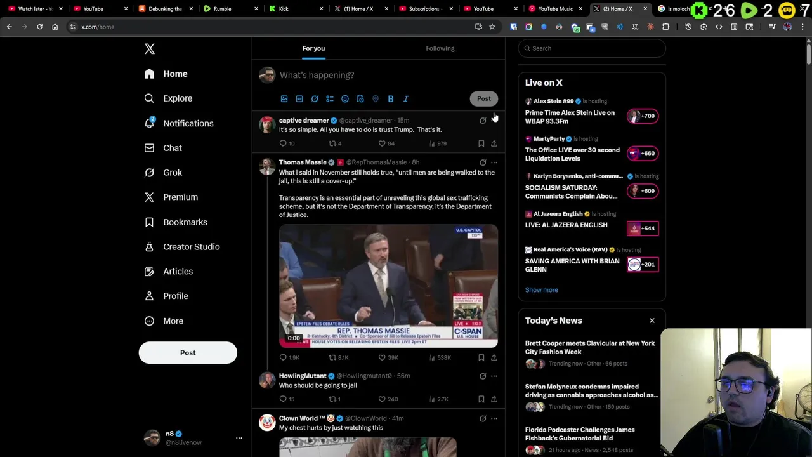Image resolution: width=812 pixels, height=457 pixels.
Task: Open captive dreamer's profile name
Action: [x=304, y=121]
